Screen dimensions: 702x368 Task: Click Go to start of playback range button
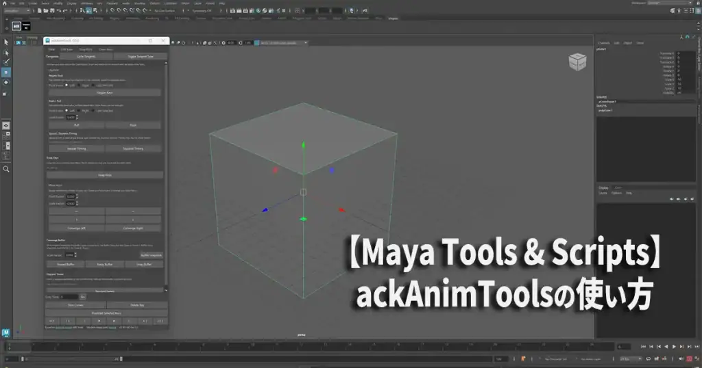644,347
